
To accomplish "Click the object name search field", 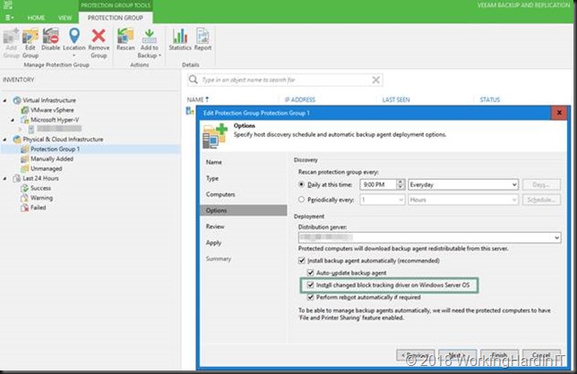I will coord(285,80).
